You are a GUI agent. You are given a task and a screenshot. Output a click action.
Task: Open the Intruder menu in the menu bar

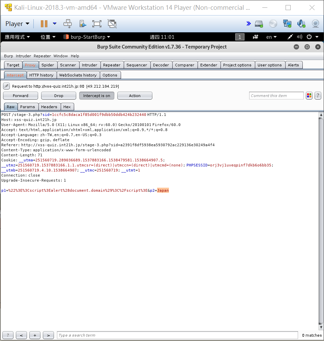click(23, 56)
